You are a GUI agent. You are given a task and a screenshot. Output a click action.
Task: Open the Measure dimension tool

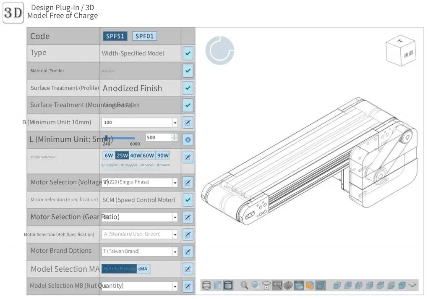[276, 285]
